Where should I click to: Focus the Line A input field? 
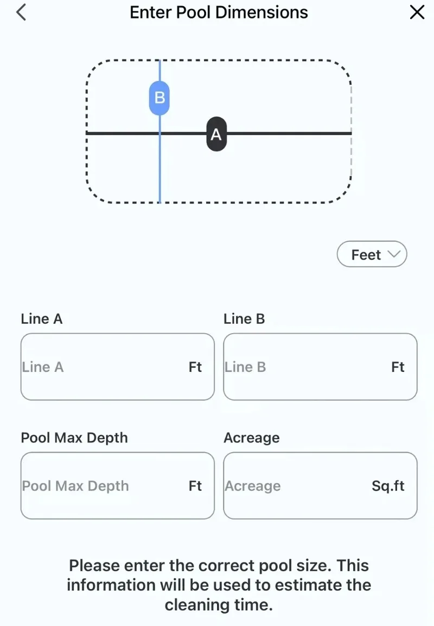[x=118, y=366]
